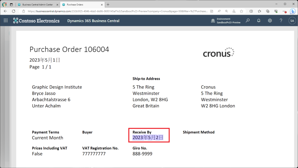
Task: Open the app launcher waffle icon
Action: tap(6, 21)
